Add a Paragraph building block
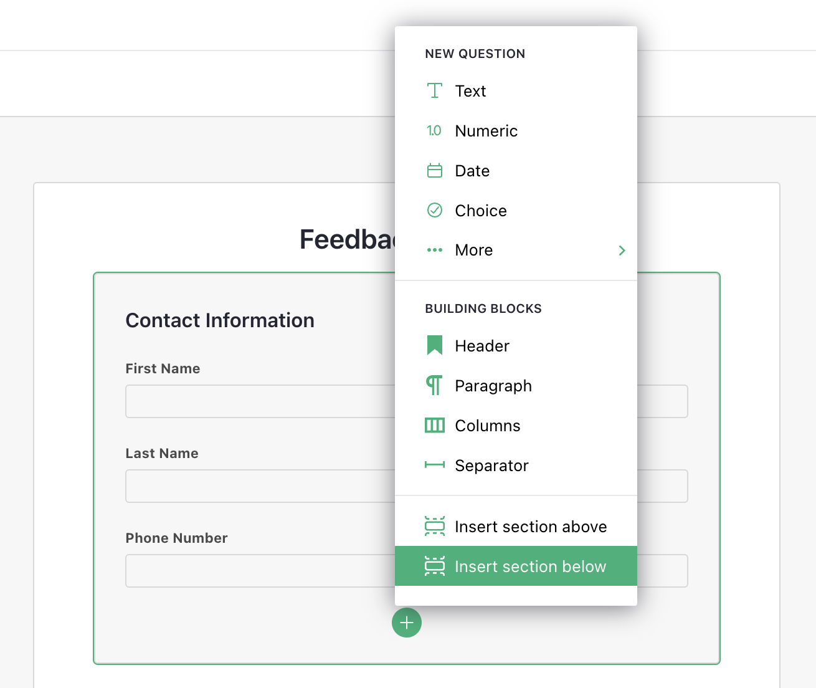Image resolution: width=816 pixels, height=688 pixels. click(x=493, y=386)
